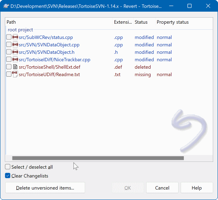The image size is (218, 200).
Task: Click 'modified' status in status.cpp row
Action: point(144,37)
